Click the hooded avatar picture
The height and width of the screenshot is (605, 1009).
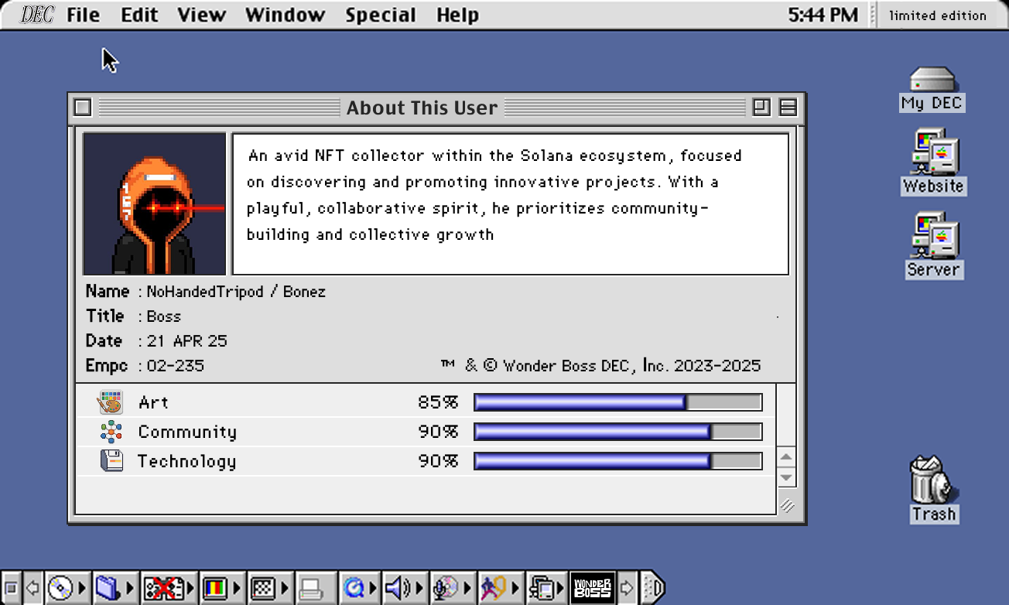coord(154,203)
